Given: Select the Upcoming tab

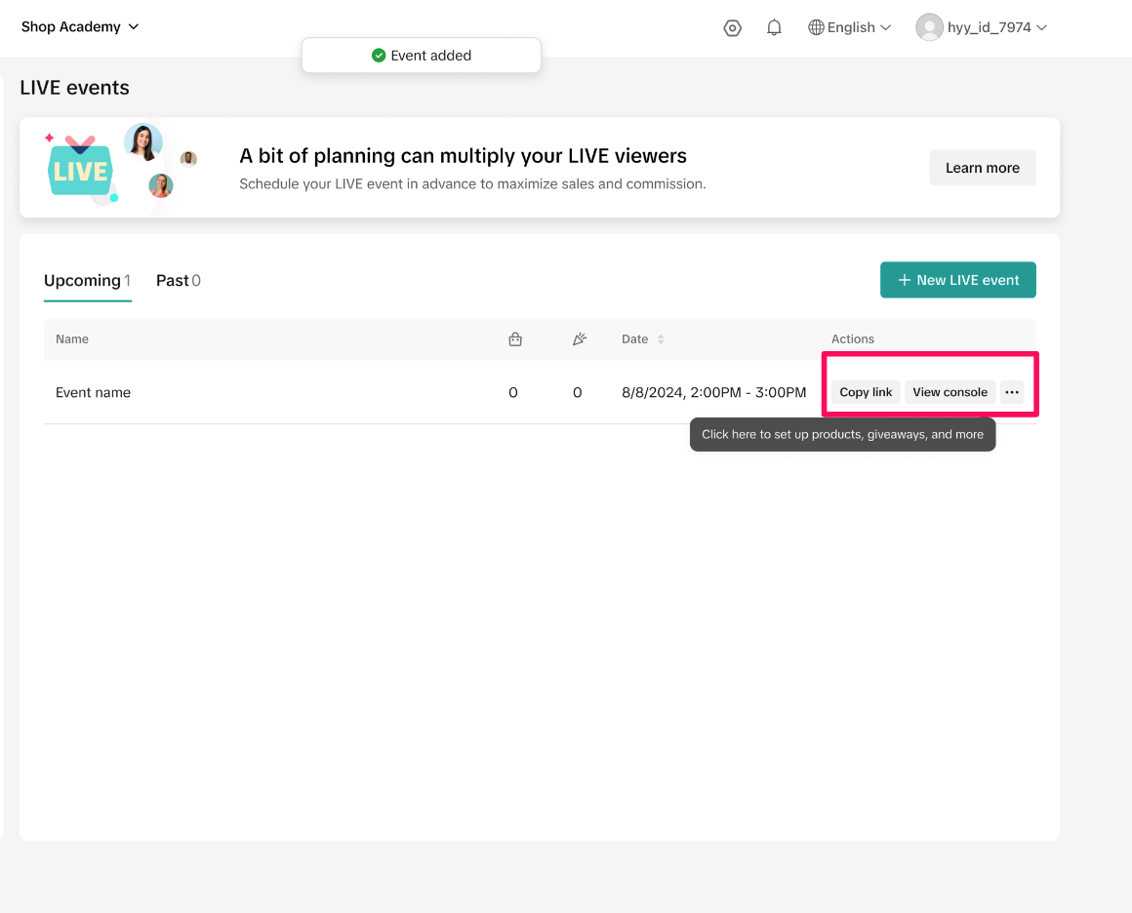Looking at the screenshot, I should point(87,281).
